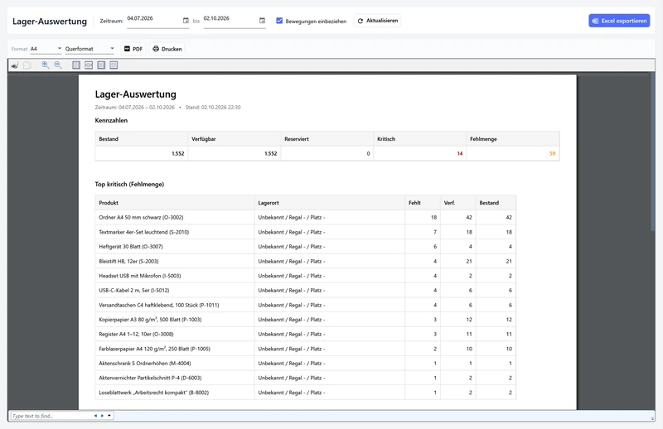The height and width of the screenshot is (429, 663).
Task: Toggle the Bewegungen einbeziehen checkbox
Action: [279, 21]
